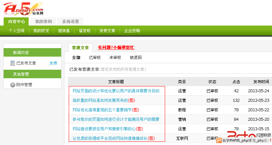Image resolution: width=272 pixels, height=145 pixels.
Task: Click the 教程 category cell
Action: pyautogui.click(x=182, y=110)
